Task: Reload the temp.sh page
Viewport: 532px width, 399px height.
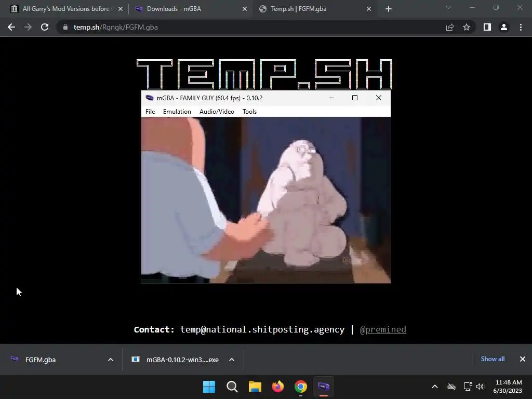Action: (45, 27)
